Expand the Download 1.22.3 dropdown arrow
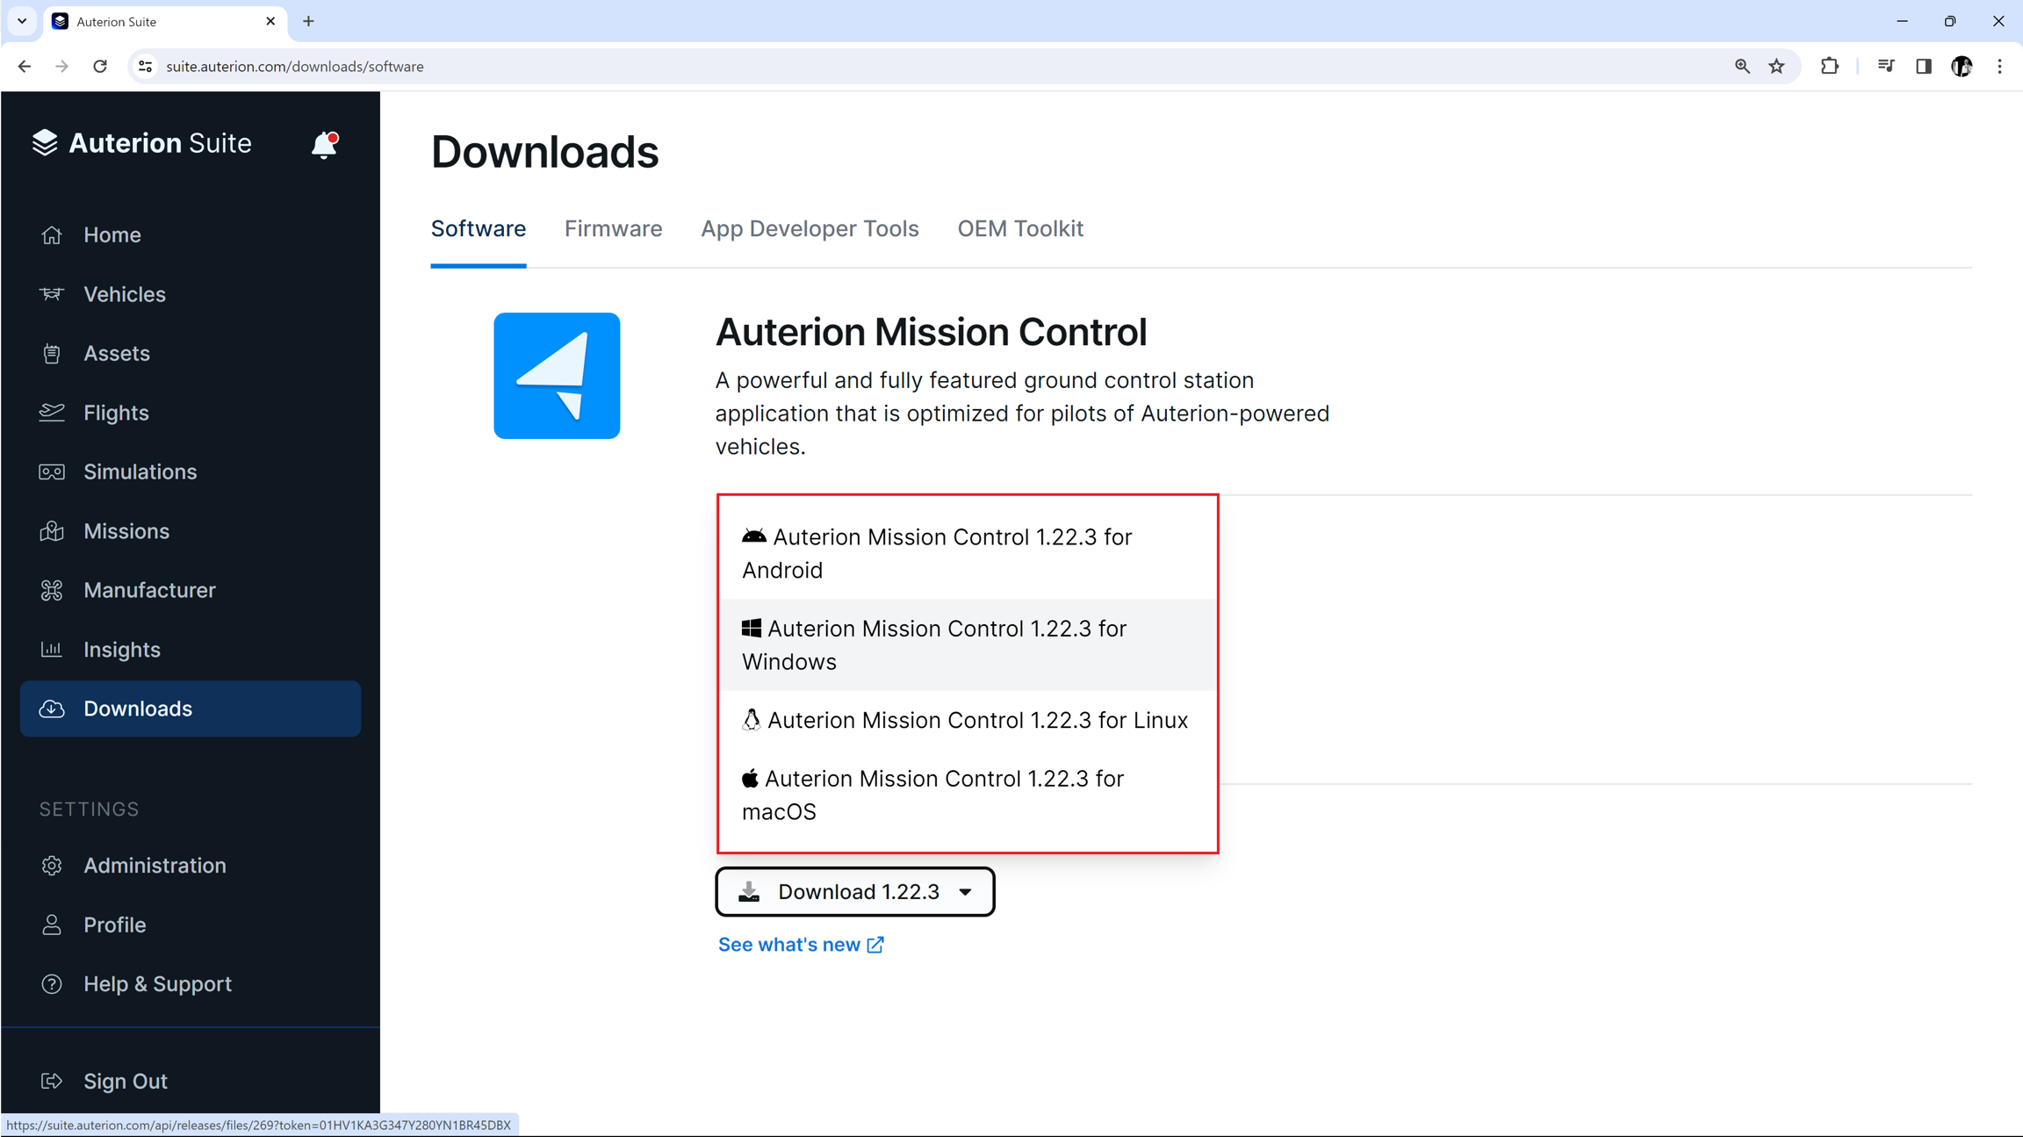Screen dimensions: 2023x1137 click(966, 892)
